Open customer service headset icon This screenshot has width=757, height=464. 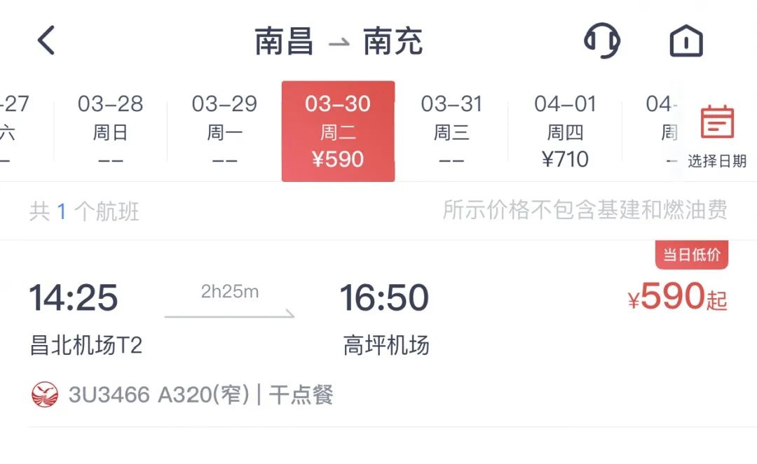[602, 41]
